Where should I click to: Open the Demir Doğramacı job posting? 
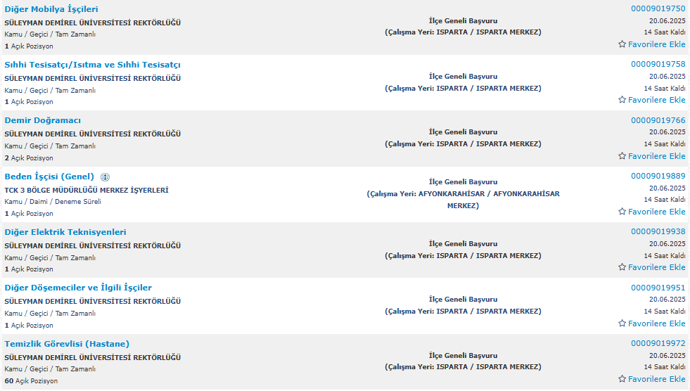tap(43, 120)
